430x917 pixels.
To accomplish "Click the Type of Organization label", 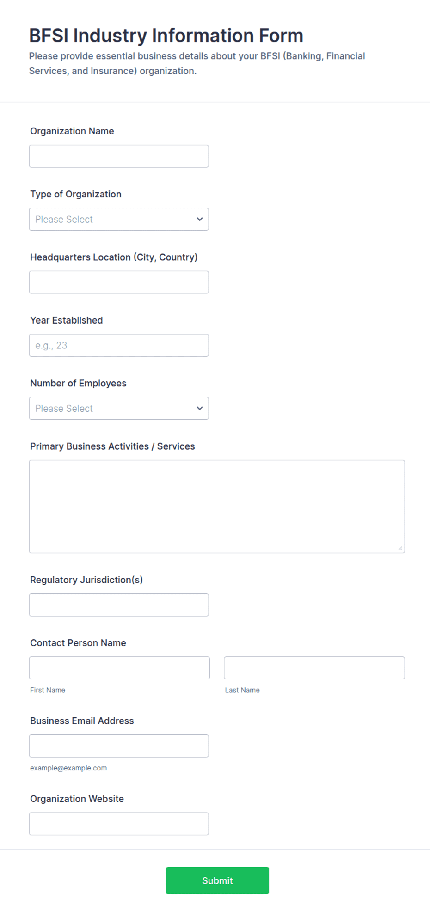I will pos(76,194).
